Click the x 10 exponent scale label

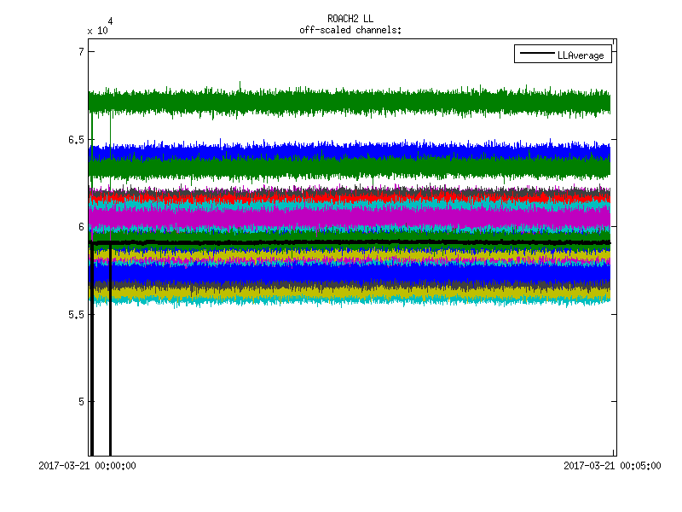(97, 30)
